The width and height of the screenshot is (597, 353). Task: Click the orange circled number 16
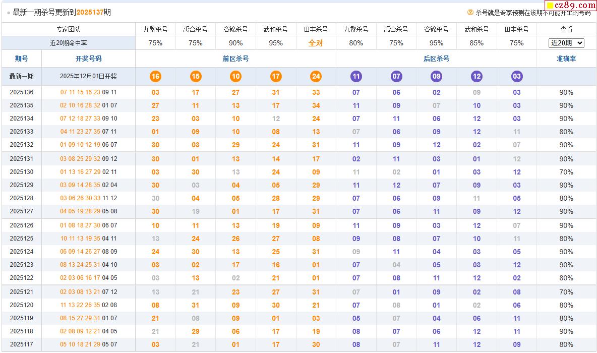click(x=155, y=77)
